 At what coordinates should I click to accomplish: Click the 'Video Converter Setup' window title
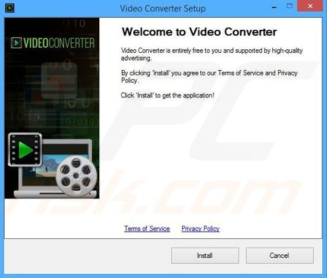(x=163, y=8)
